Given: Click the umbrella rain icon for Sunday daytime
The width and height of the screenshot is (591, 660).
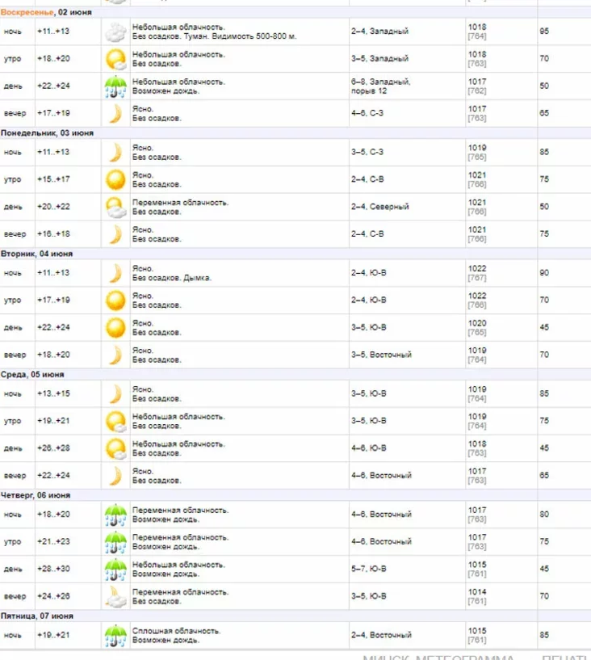Looking at the screenshot, I should pos(115,86).
